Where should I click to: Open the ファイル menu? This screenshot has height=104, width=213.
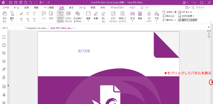tap(6, 7)
